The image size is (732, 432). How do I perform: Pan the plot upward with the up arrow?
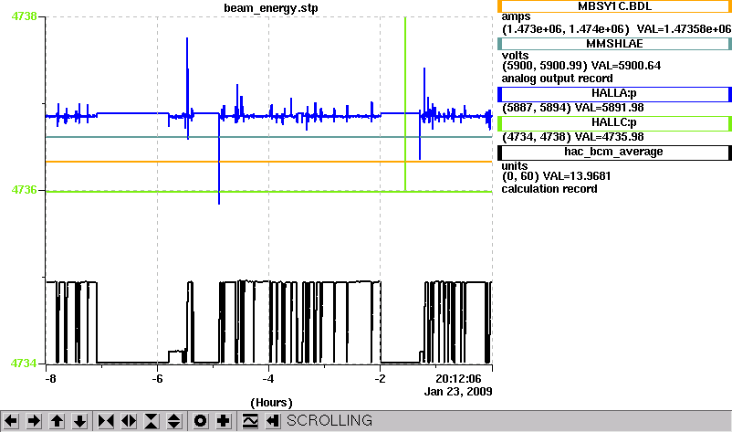tap(57, 421)
